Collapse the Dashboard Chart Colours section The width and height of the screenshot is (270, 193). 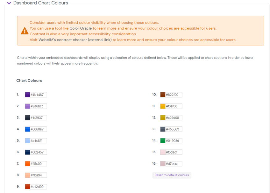coord(9,3)
